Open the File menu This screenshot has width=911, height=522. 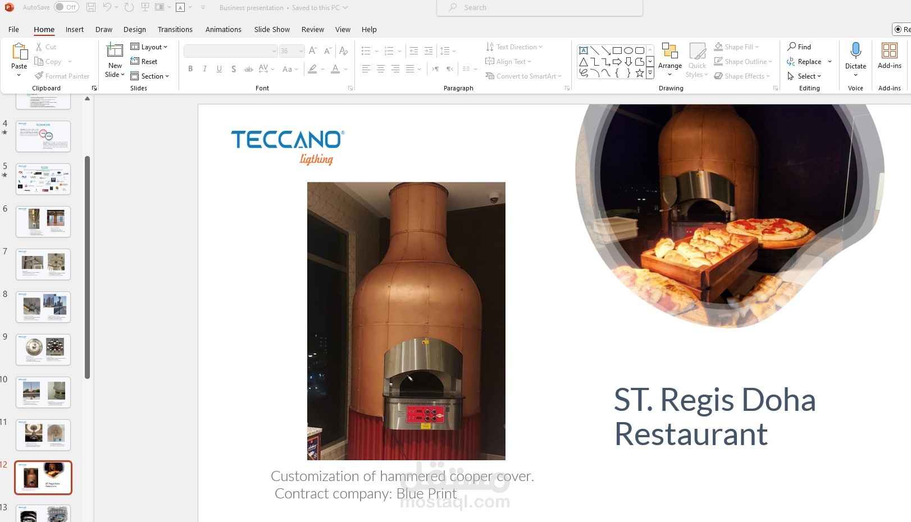pos(14,29)
